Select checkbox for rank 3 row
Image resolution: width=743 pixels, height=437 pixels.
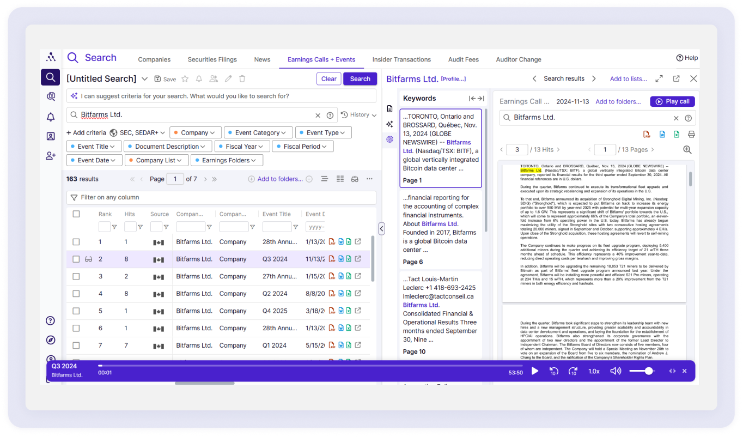coord(76,276)
